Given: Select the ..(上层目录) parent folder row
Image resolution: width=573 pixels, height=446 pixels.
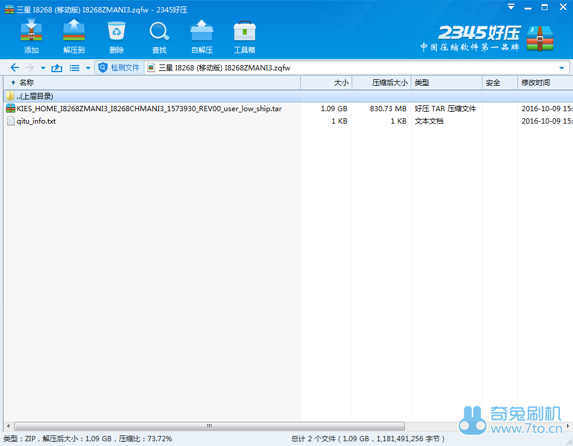Looking at the screenshot, I should [288, 96].
